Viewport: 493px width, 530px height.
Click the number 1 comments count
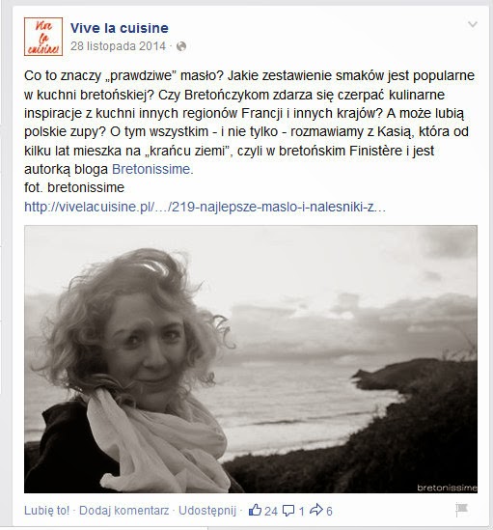tap(301, 511)
